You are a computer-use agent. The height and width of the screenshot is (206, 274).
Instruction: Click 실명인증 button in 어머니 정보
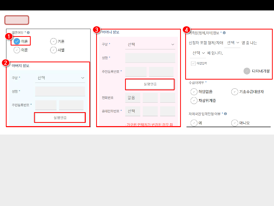[150, 84]
